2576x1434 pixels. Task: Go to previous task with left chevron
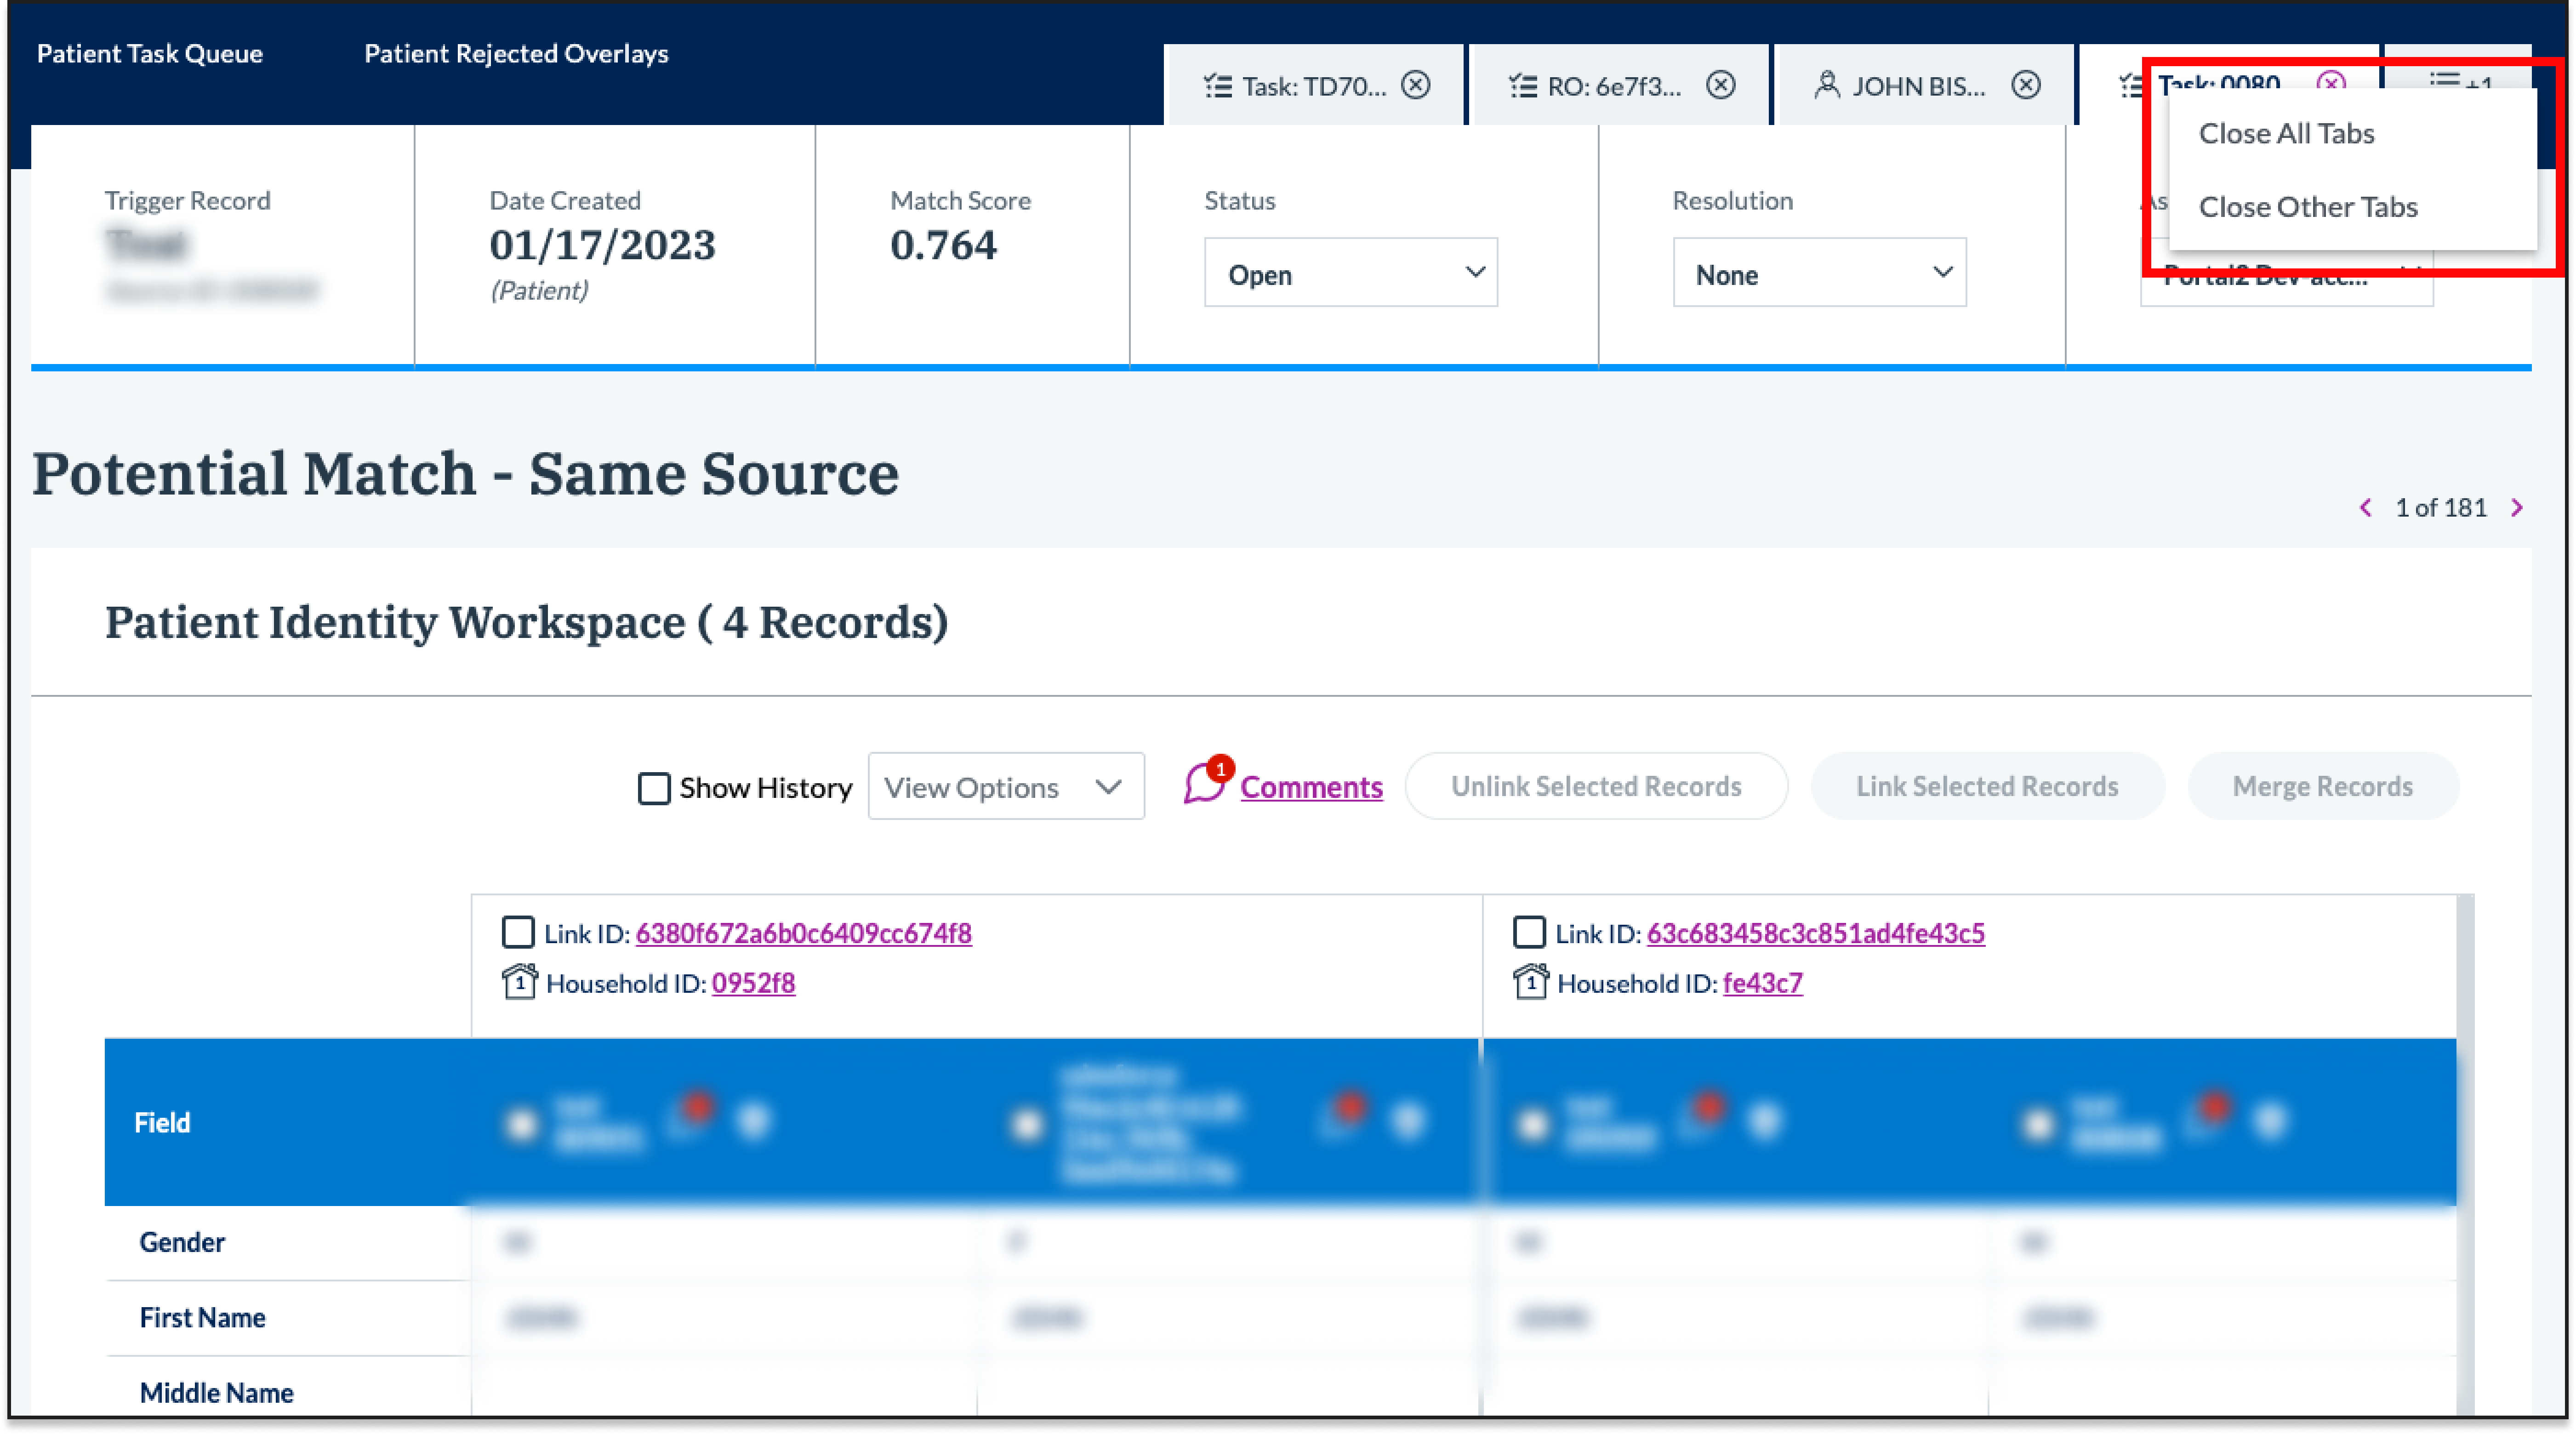pyautogui.click(x=2365, y=508)
